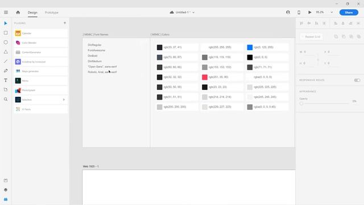364x205 pixels.
Task: Select the Artboard tool
Action: click(6, 90)
